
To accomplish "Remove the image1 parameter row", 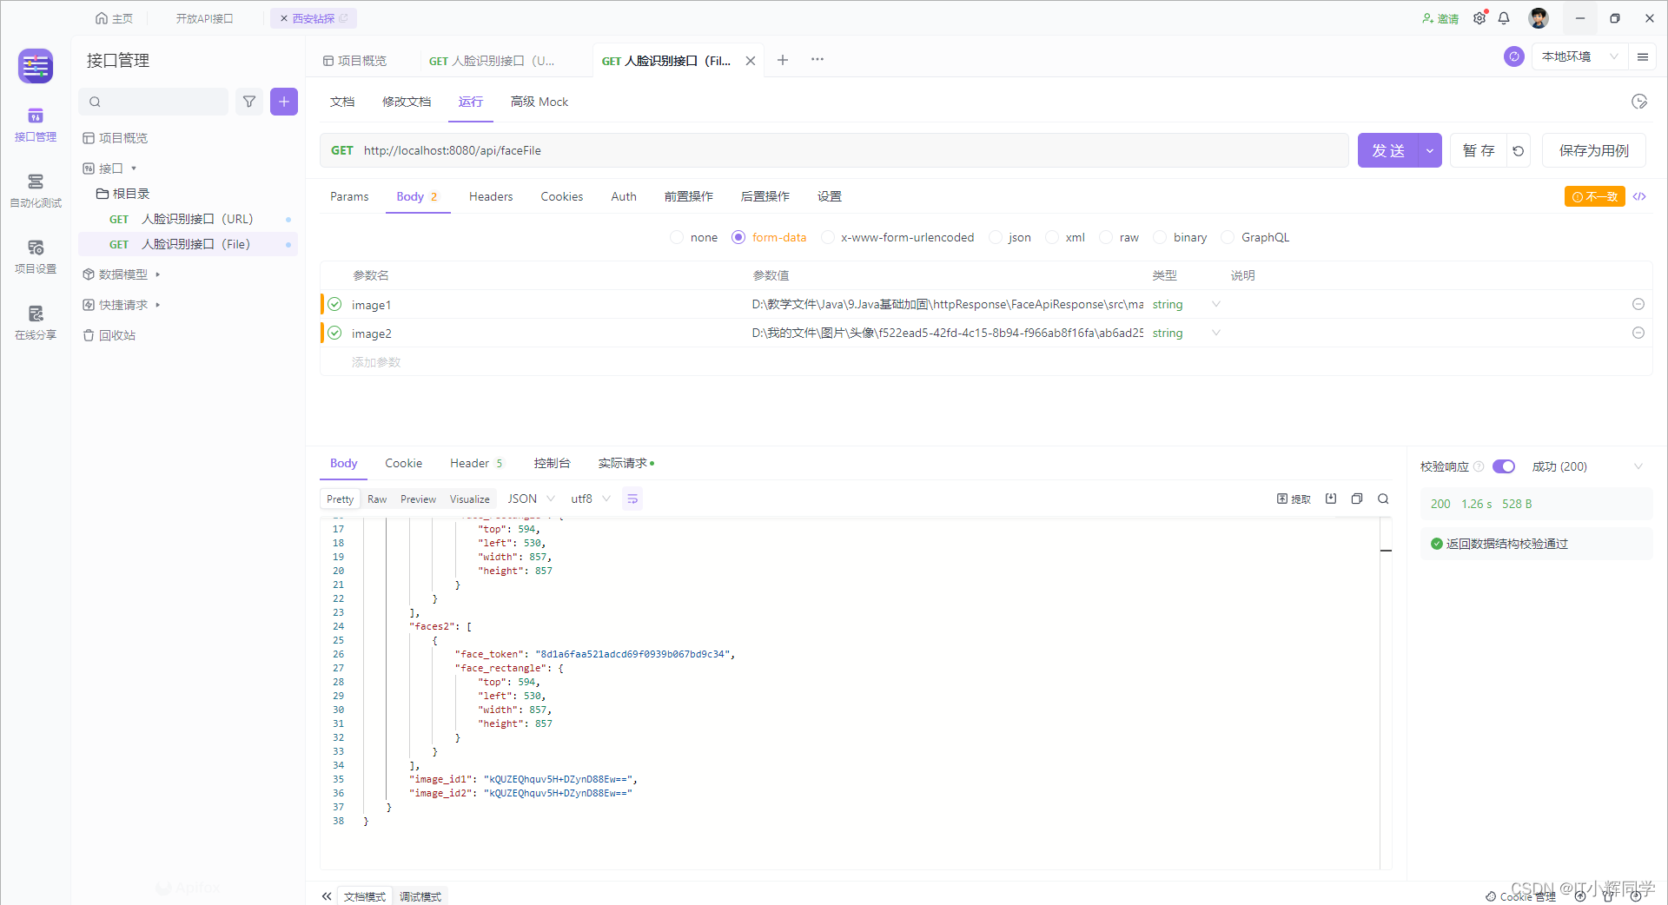I will tap(1638, 304).
